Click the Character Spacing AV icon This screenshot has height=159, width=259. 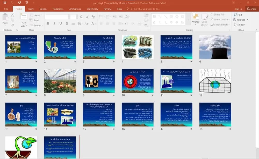80,24
